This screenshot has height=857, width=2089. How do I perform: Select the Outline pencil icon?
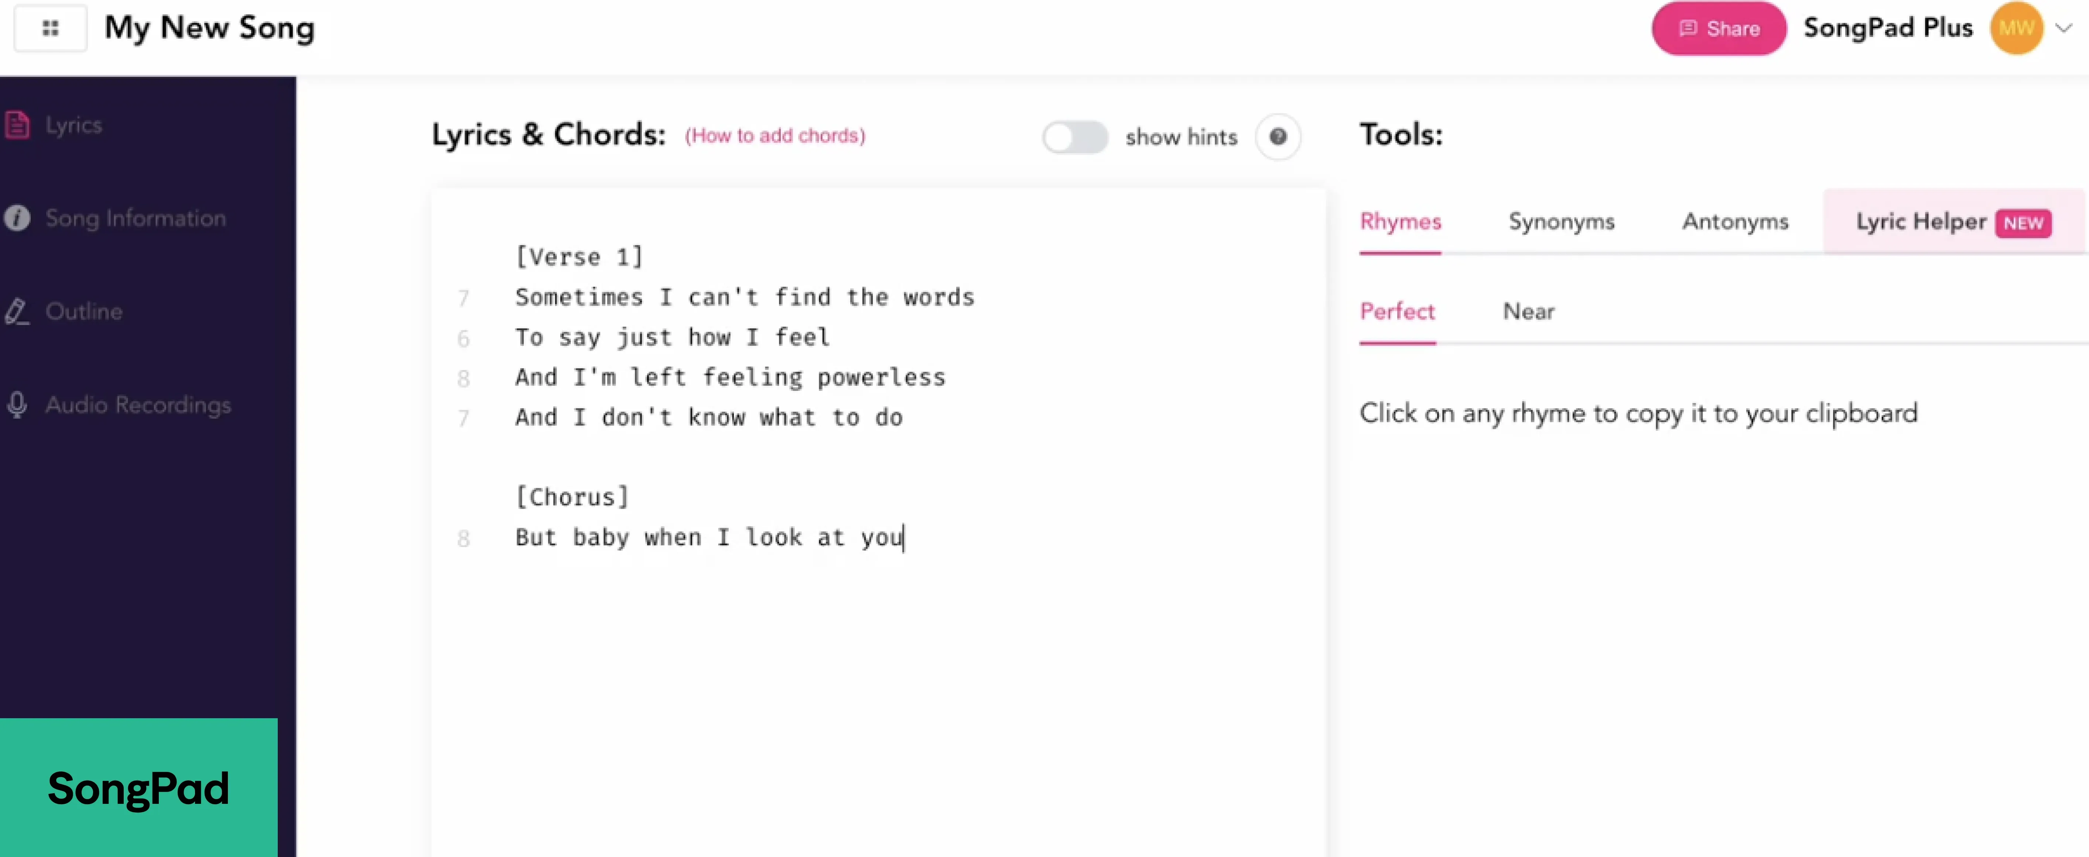click(x=17, y=312)
